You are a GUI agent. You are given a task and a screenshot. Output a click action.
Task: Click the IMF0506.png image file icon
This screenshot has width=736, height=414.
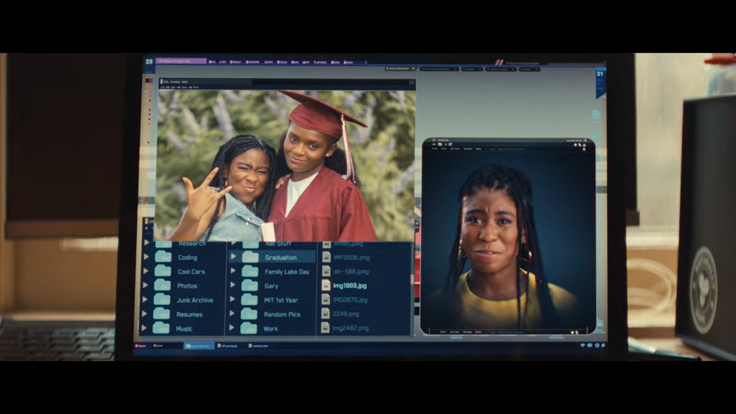(x=326, y=257)
